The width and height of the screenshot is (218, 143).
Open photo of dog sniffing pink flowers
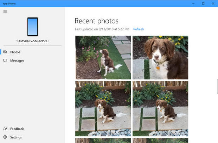pyautogui.click(x=103, y=57)
